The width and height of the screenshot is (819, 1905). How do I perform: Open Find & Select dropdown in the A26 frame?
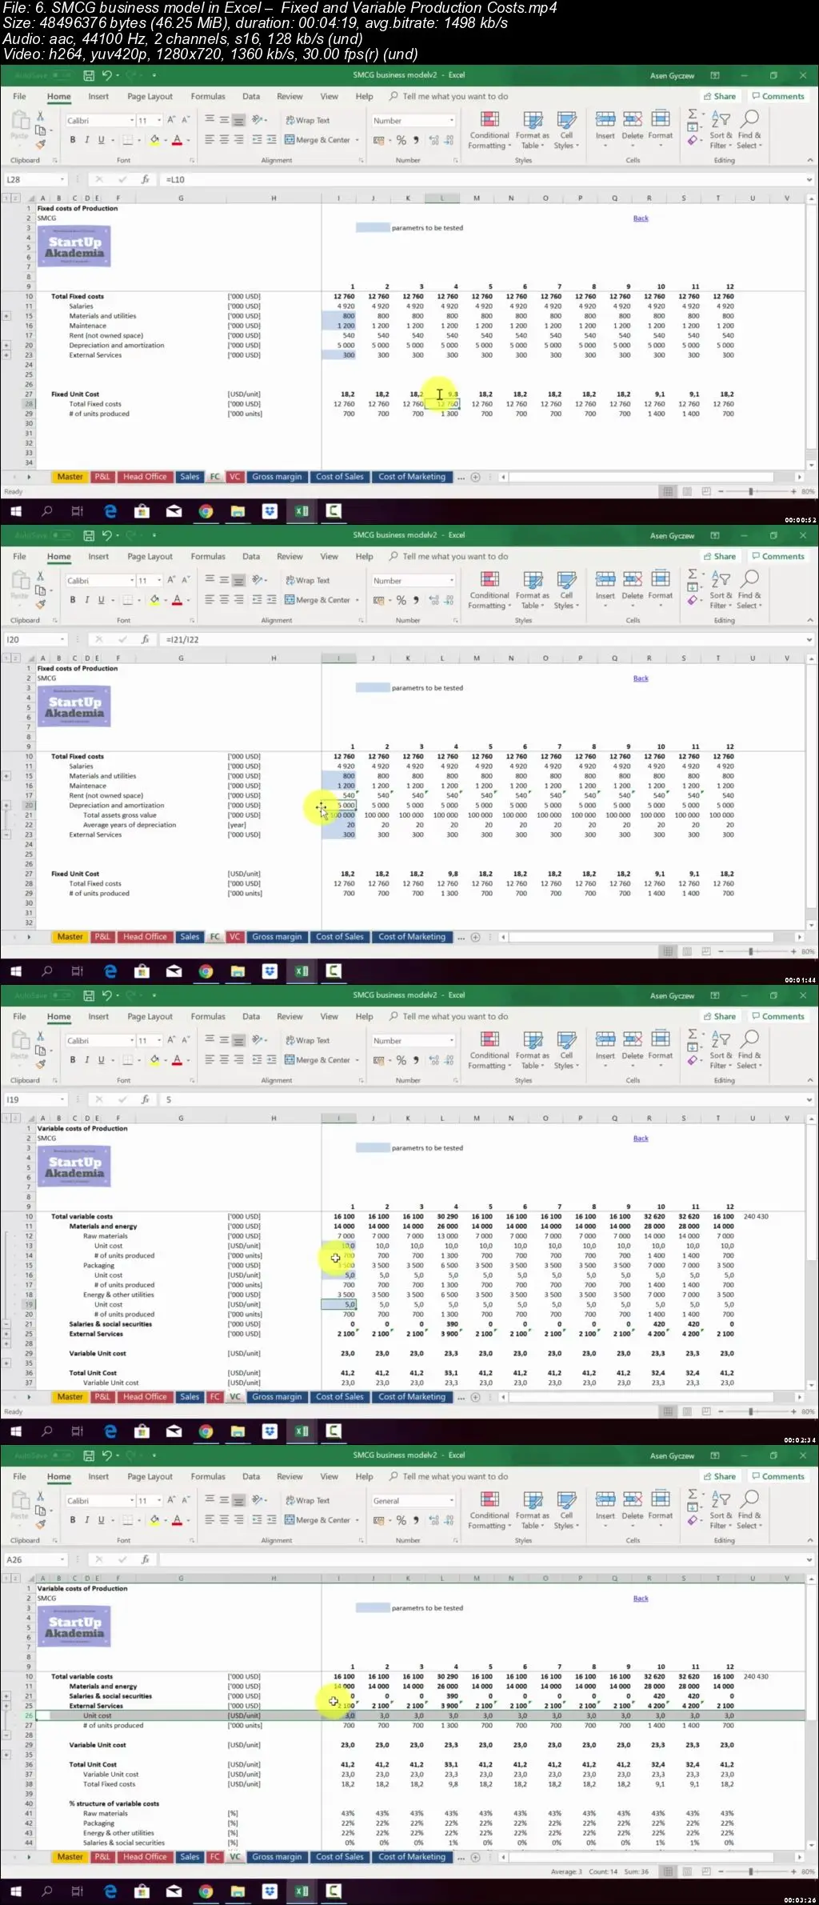(x=749, y=1511)
